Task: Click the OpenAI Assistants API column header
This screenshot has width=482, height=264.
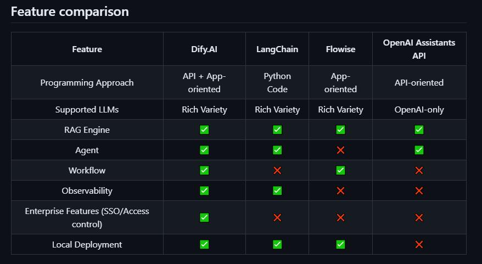Action: tap(419, 49)
